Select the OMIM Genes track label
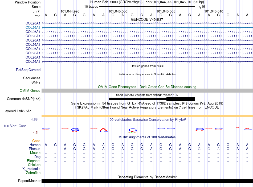This screenshot has width=253, height=187. pyautogui.click(x=30, y=91)
